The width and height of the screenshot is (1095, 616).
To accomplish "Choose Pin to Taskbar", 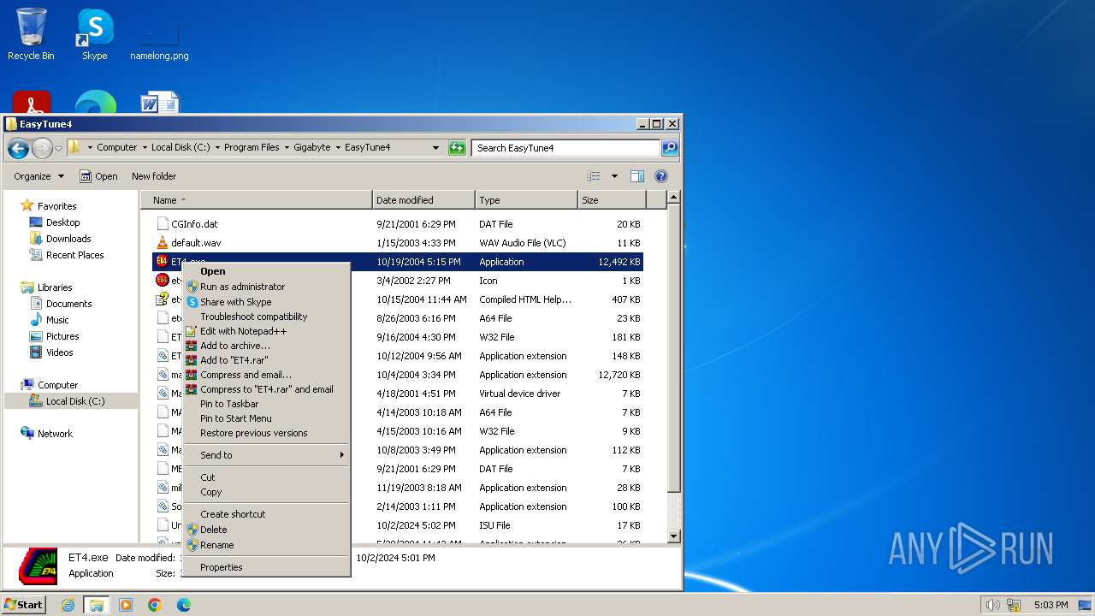I will click(266, 404).
